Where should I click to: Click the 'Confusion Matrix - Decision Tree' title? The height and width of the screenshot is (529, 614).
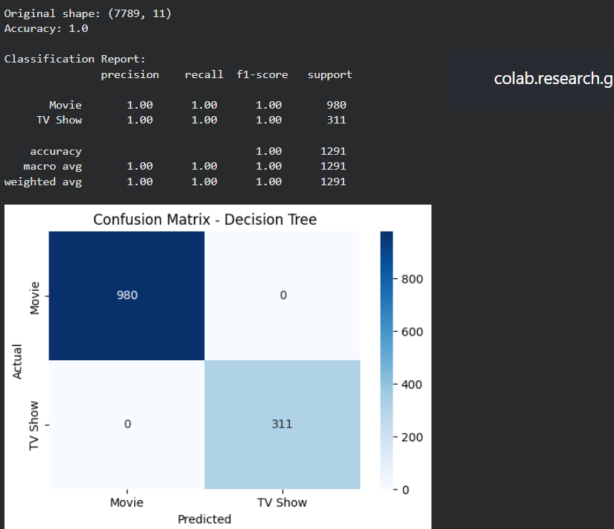(205, 219)
